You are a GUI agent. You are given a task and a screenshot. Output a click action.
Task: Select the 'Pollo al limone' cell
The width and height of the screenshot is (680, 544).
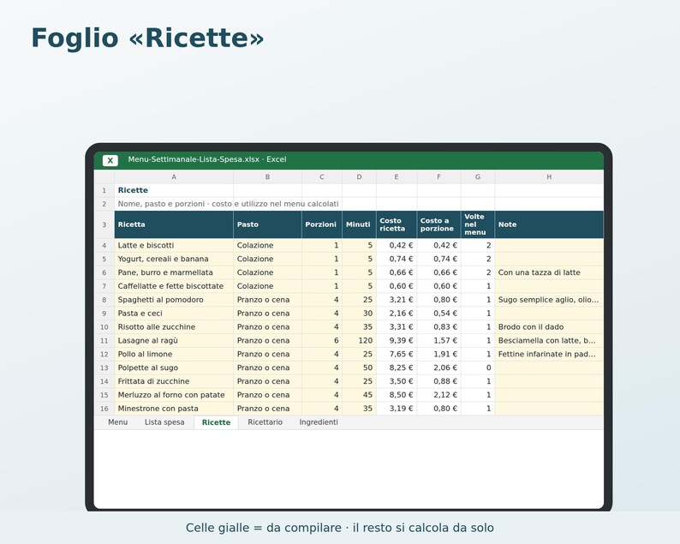pyautogui.click(x=174, y=354)
